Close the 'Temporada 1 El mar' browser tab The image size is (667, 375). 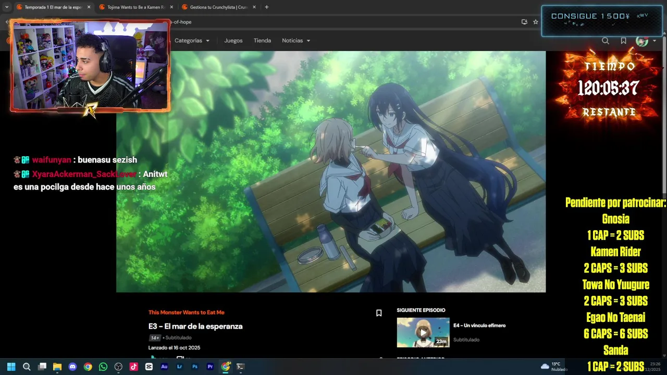(x=89, y=7)
